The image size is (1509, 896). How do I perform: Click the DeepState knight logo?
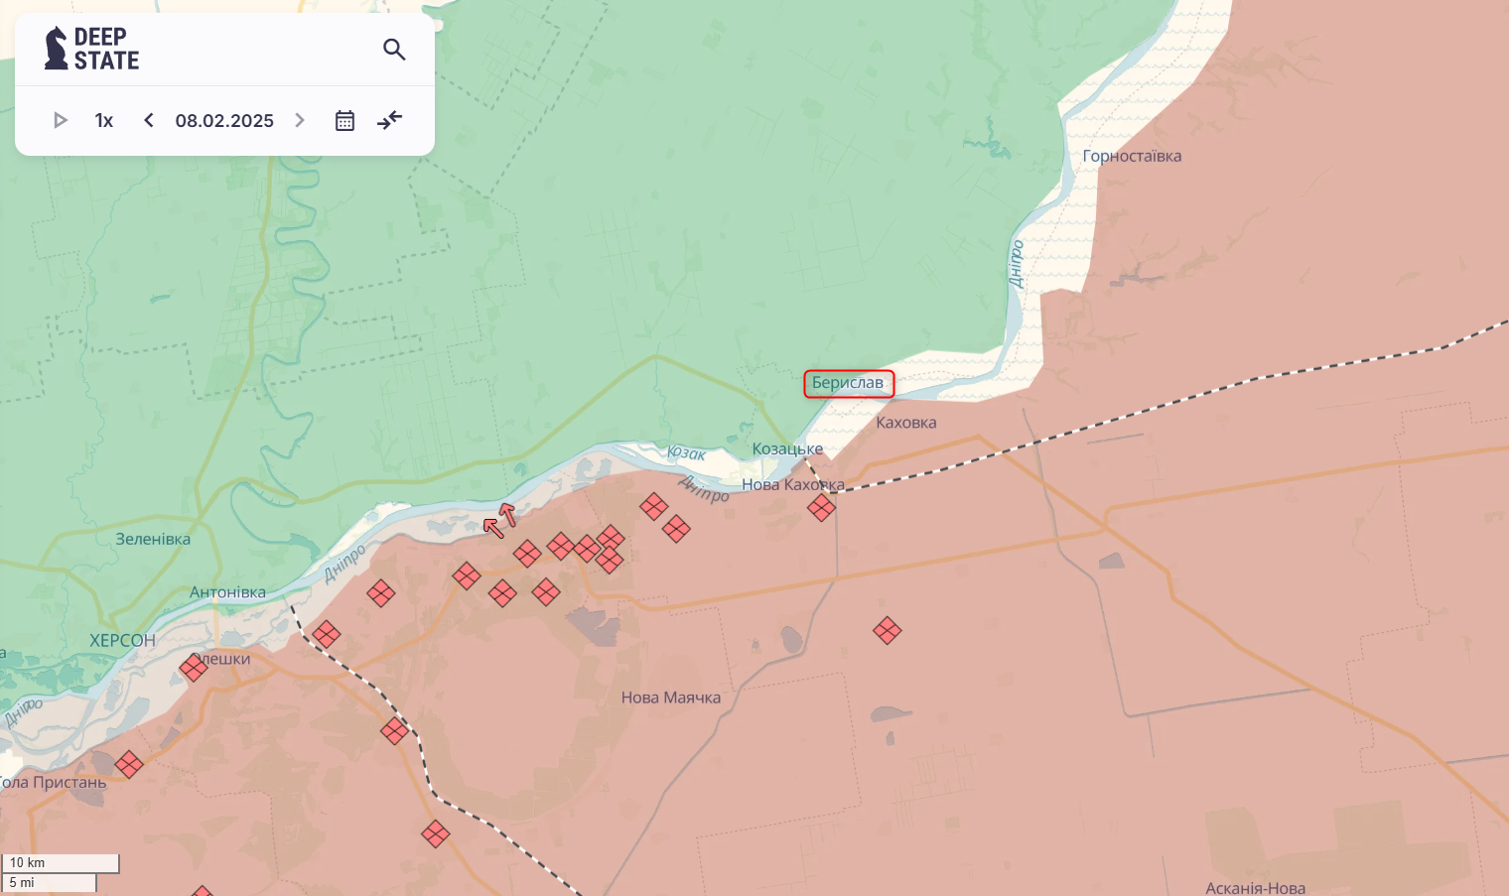[x=91, y=49]
